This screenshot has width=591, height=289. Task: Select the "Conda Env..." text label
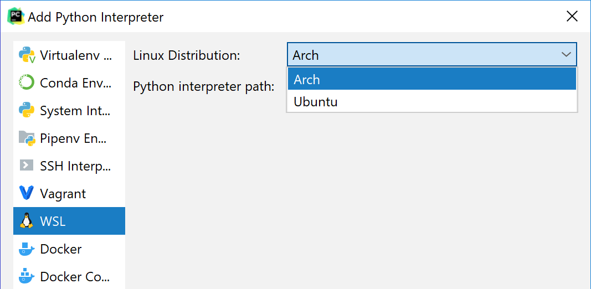(75, 83)
